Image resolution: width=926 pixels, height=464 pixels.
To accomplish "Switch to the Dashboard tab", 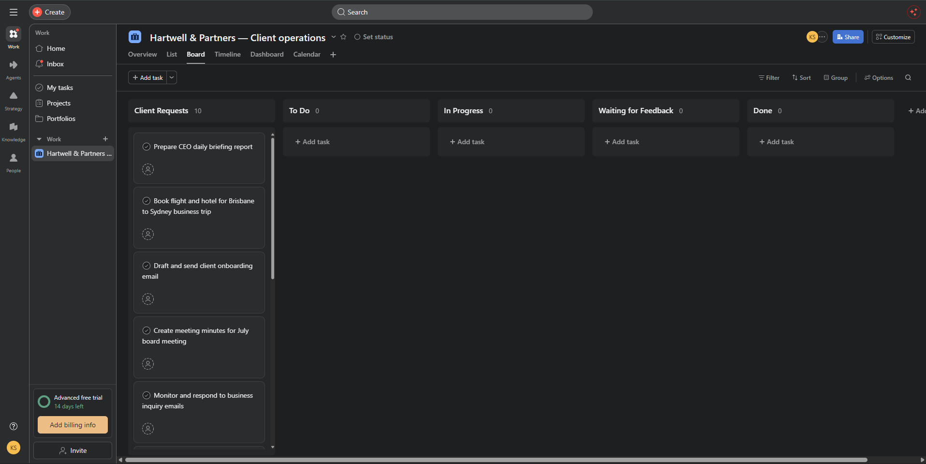I will coord(267,54).
